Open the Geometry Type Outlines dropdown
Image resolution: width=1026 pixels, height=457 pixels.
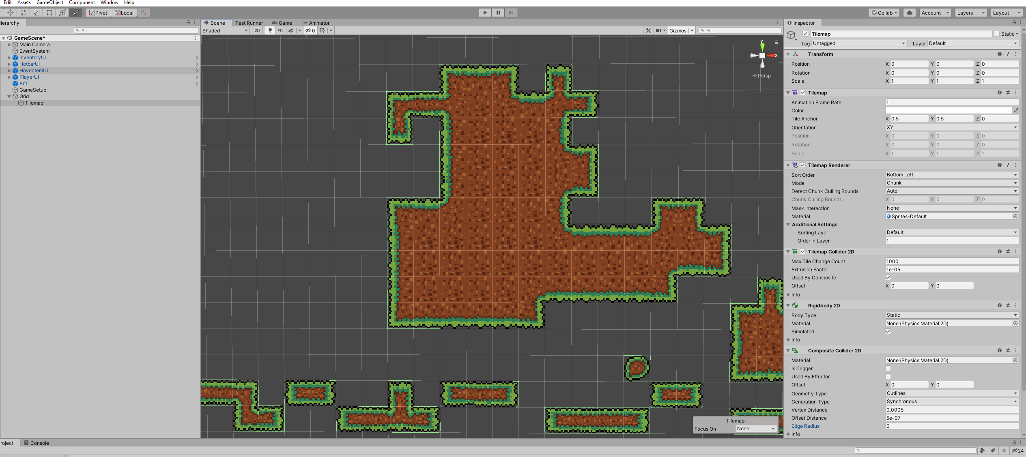[951, 393]
